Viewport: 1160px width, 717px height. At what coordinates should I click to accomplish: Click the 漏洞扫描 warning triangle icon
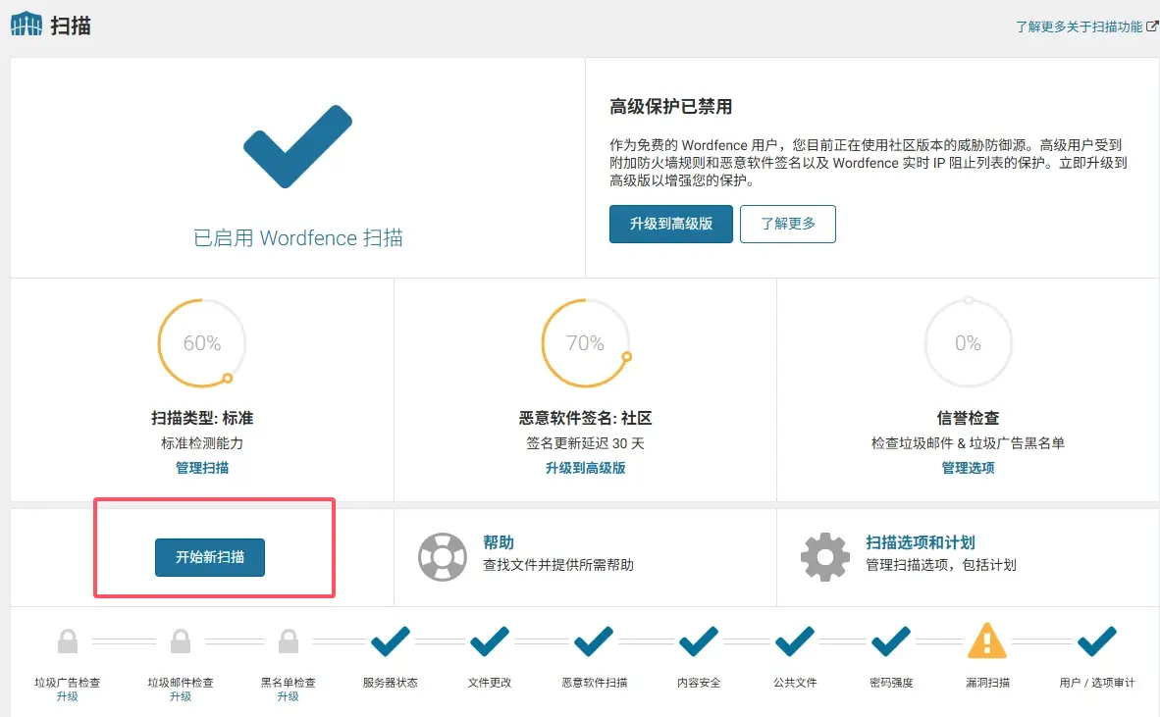pos(987,640)
